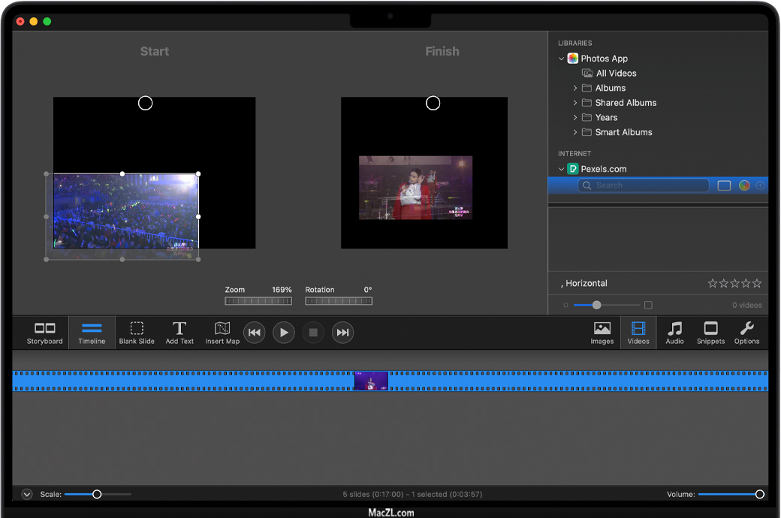Viewport: 781px width, 518px height.
Task: Insert a Blank Slide
Action: pos(137,332)
